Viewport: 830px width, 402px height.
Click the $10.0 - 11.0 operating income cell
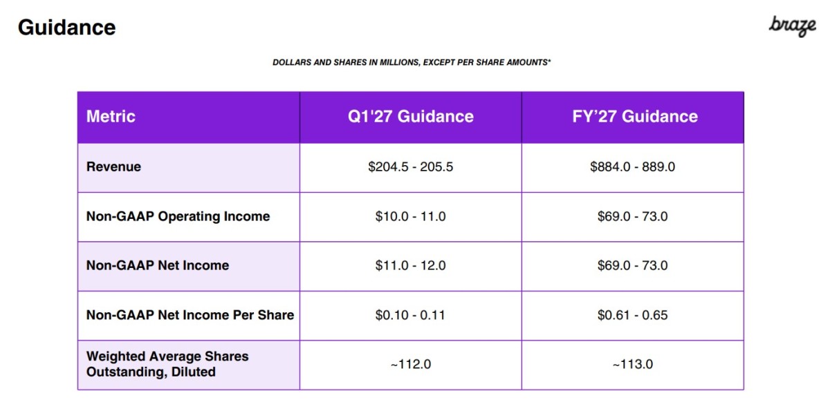click(411, 216)
